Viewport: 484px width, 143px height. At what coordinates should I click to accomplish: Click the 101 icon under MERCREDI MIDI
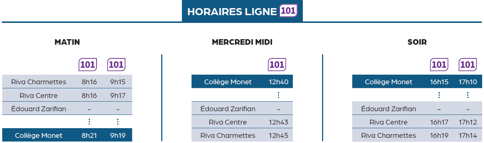point(277,65)
